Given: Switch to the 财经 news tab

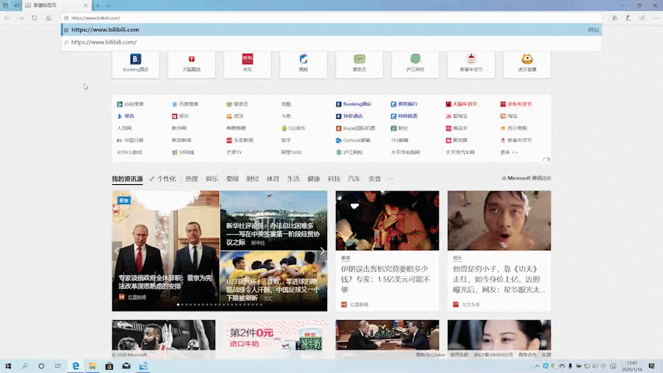Looking at the screenshot, I should tap(253, 179).
